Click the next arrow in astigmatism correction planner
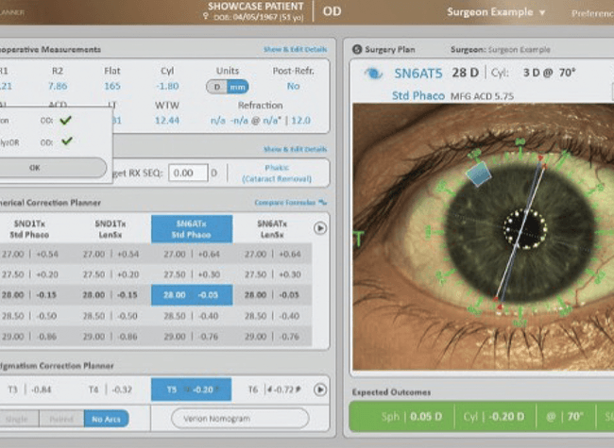This screenshot has width=614, height=448. (x=320, y=389)
